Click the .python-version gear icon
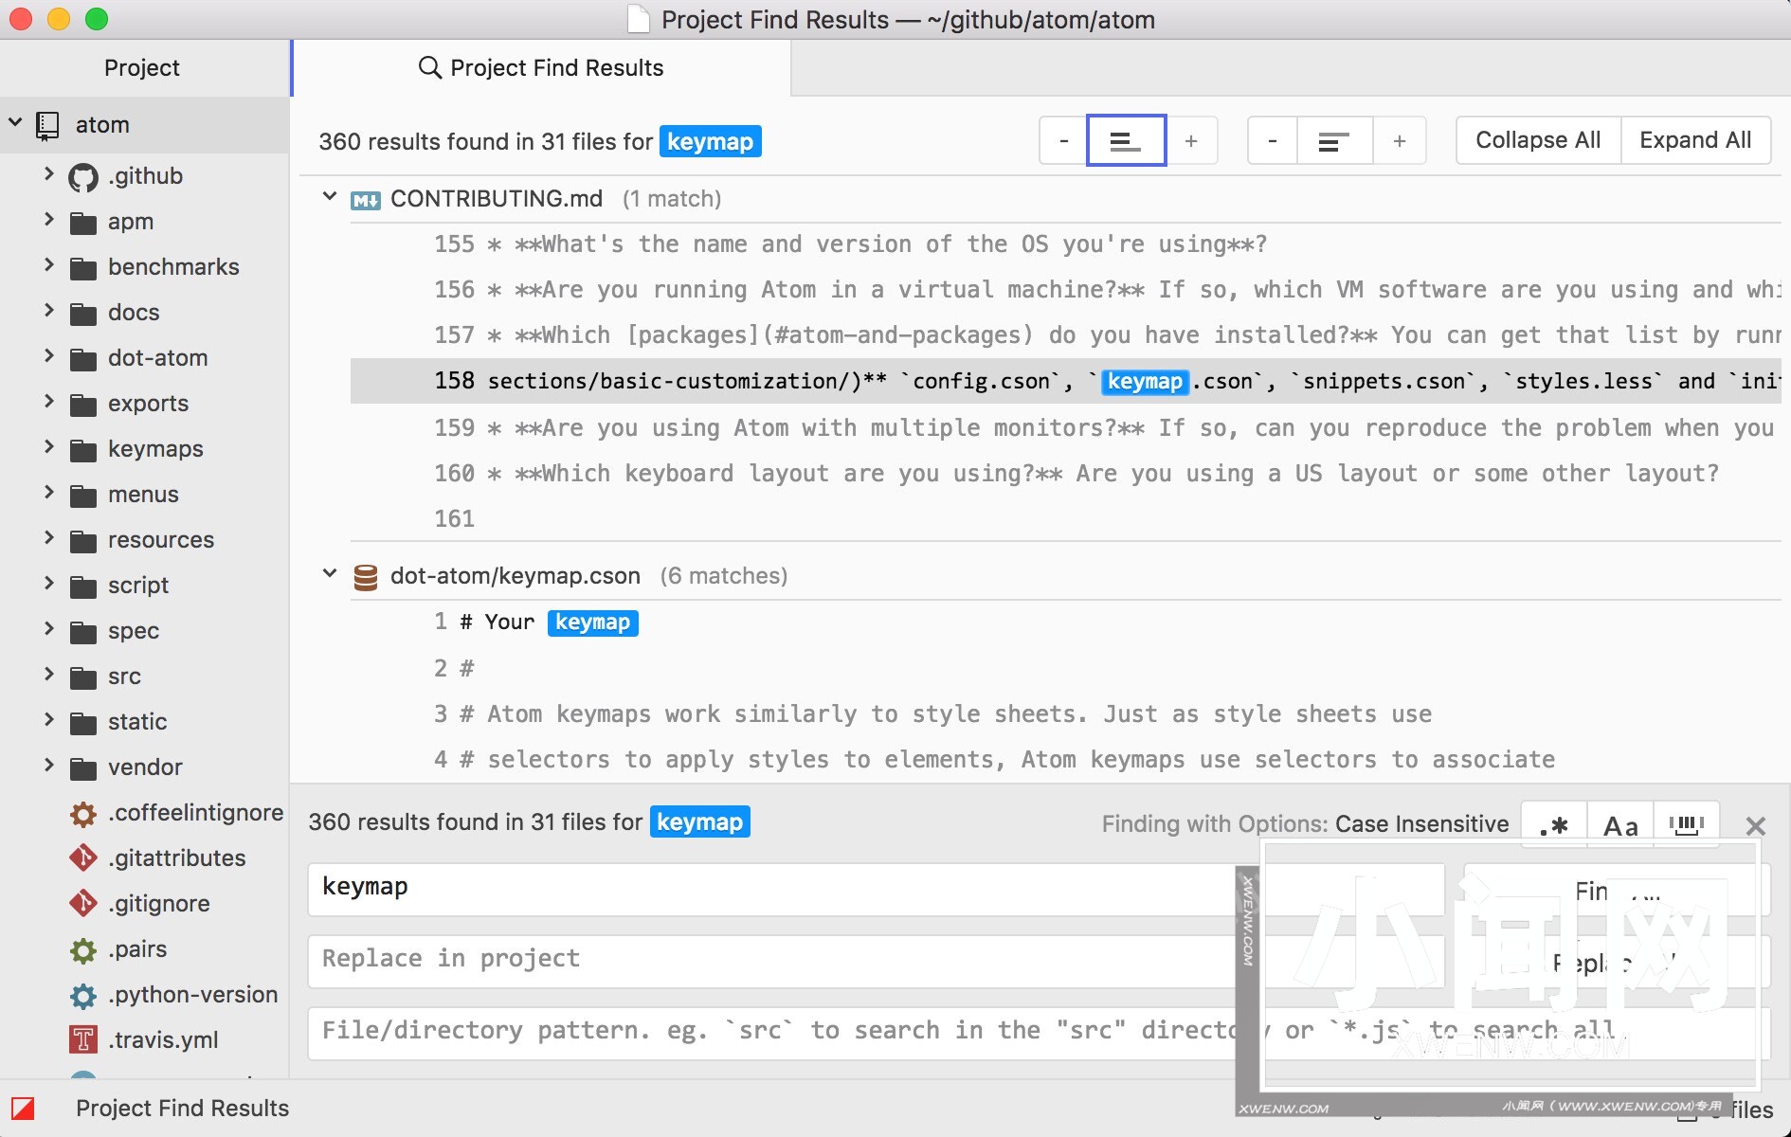 [83, 996]
